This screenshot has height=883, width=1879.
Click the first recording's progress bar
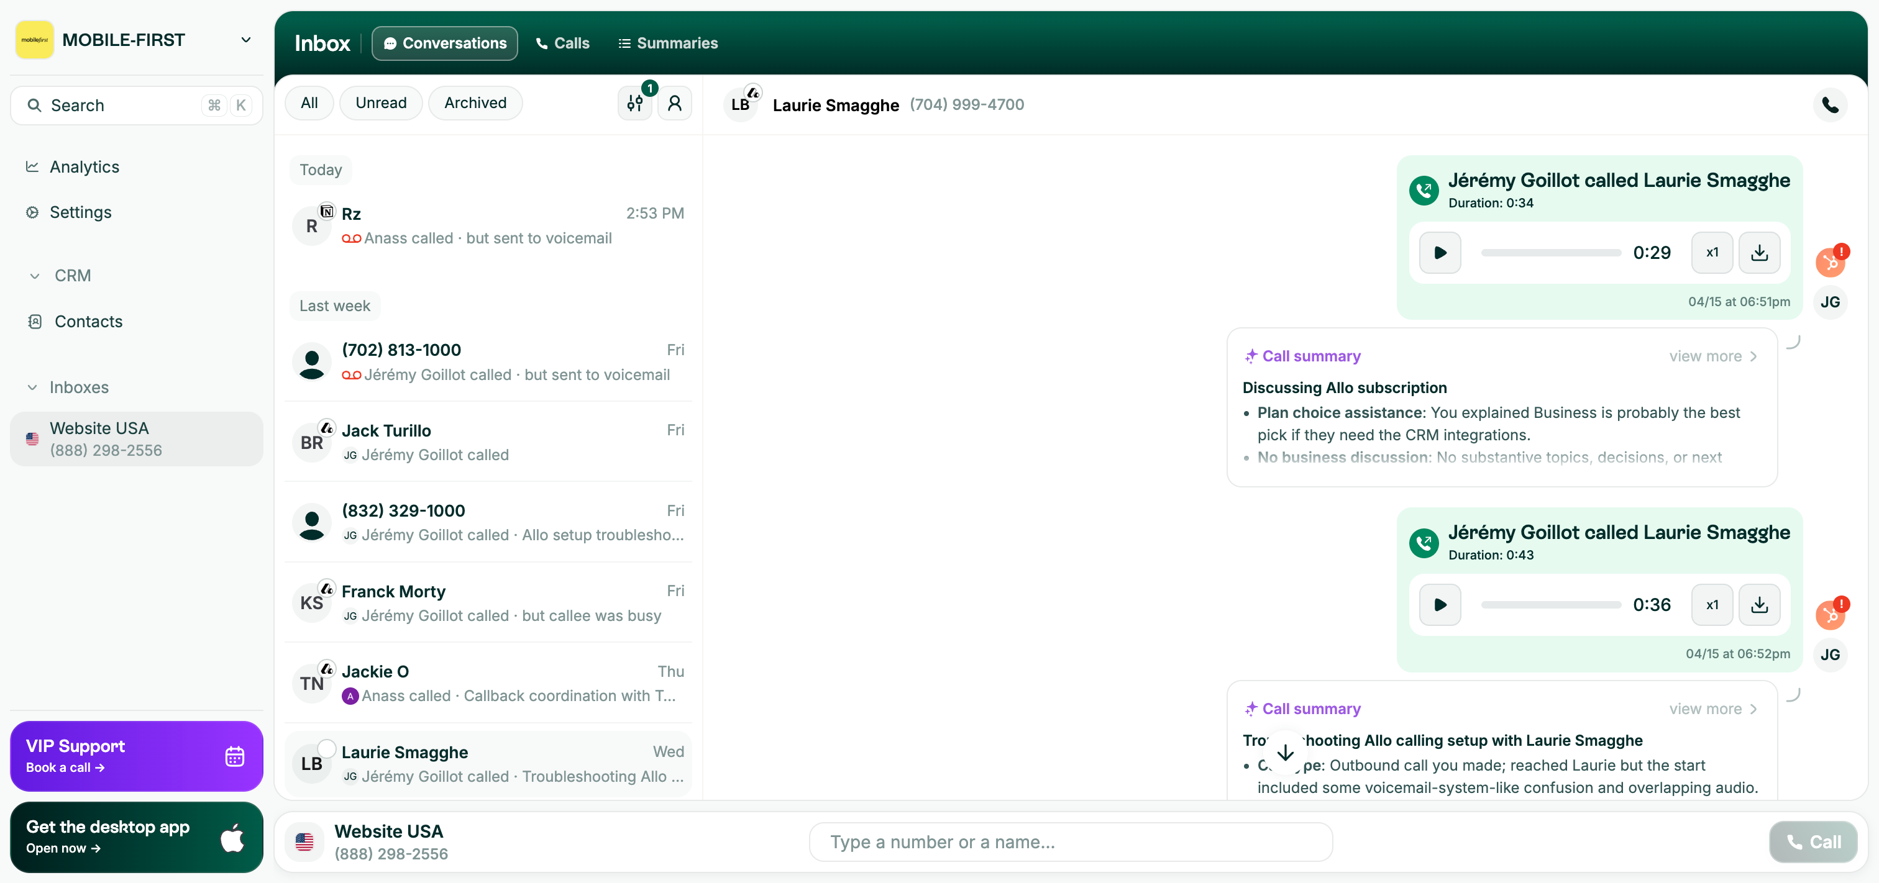point(1550,252)
